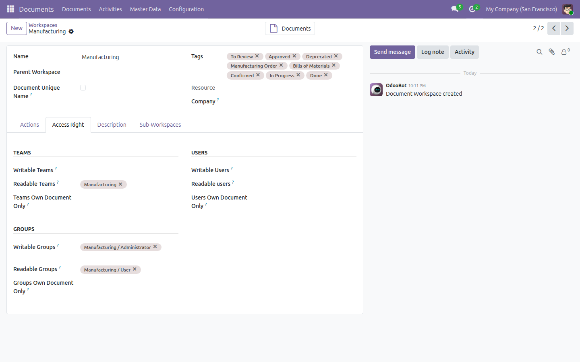
Task: Open the conversations messages icon
Action: (x=455, y=9)
